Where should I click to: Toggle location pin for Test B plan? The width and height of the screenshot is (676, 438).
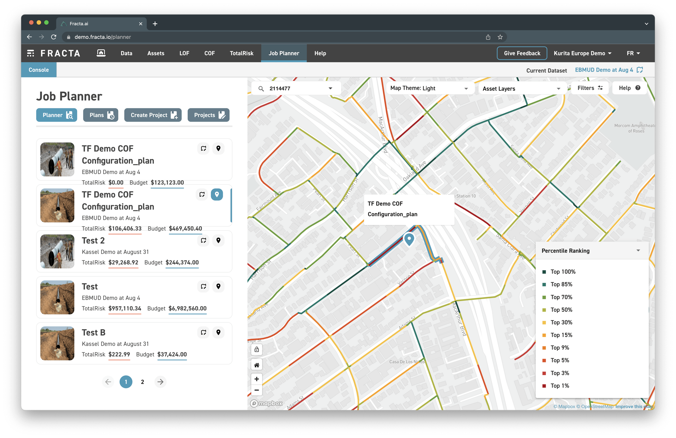point(218,333)
